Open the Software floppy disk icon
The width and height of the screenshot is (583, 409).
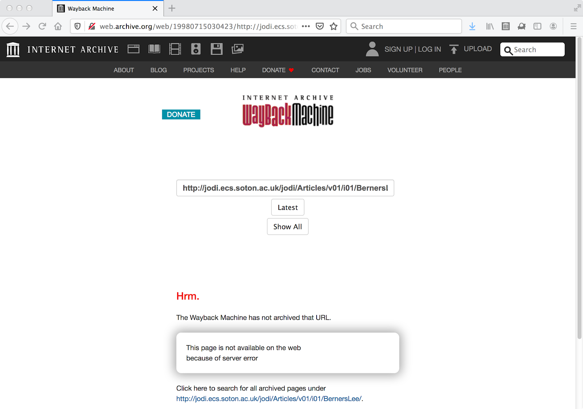click(x=216, y=49)
